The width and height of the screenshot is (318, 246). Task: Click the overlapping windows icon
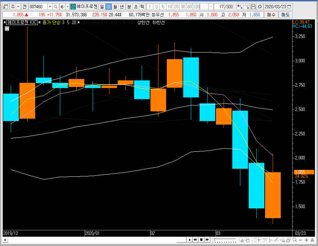[247, 240]
